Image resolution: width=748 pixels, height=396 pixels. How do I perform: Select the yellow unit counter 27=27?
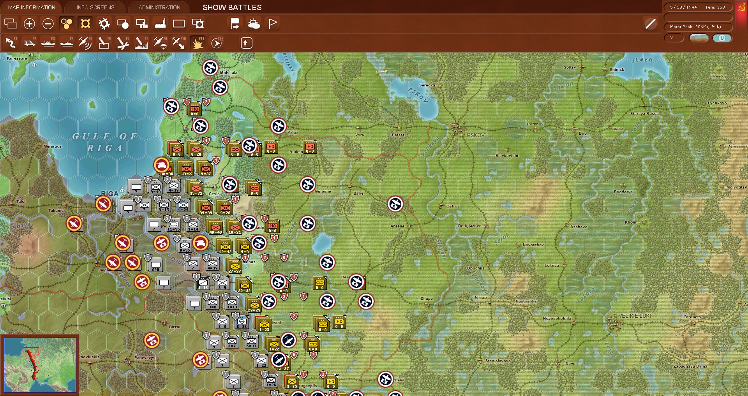tap(235, 266)
